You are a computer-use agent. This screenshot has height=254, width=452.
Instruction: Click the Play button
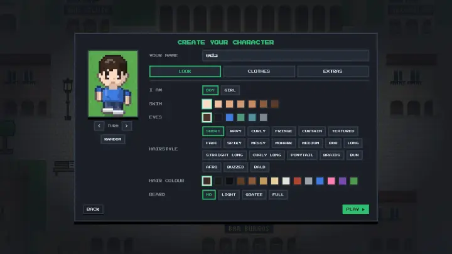click(x=355, y=209)
